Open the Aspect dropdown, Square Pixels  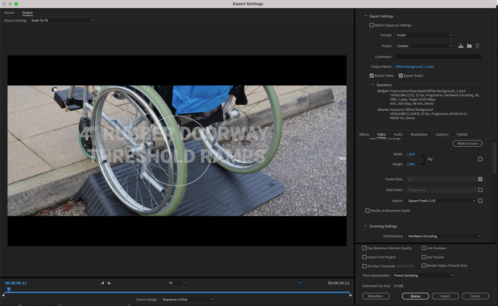[441, 201]
